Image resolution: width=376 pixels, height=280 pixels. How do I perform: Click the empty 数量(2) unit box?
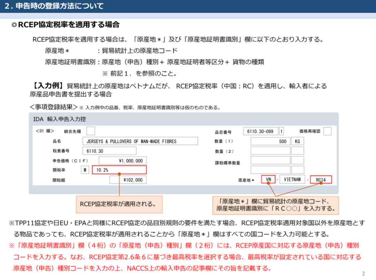(297, 151)
